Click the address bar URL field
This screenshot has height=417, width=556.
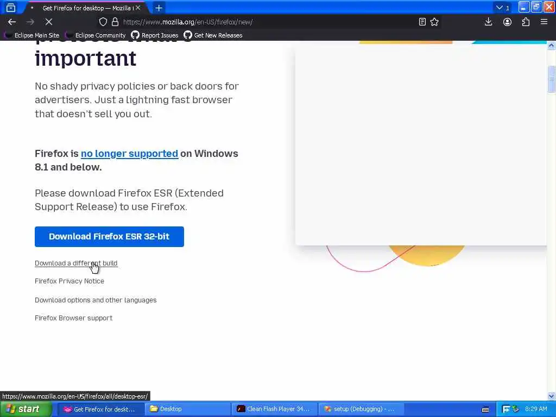269,22
